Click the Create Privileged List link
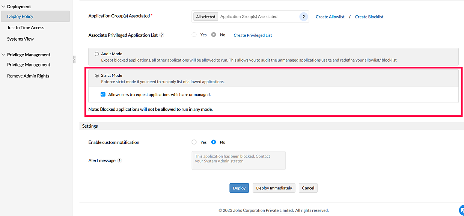464x216 pixels. 253,35
